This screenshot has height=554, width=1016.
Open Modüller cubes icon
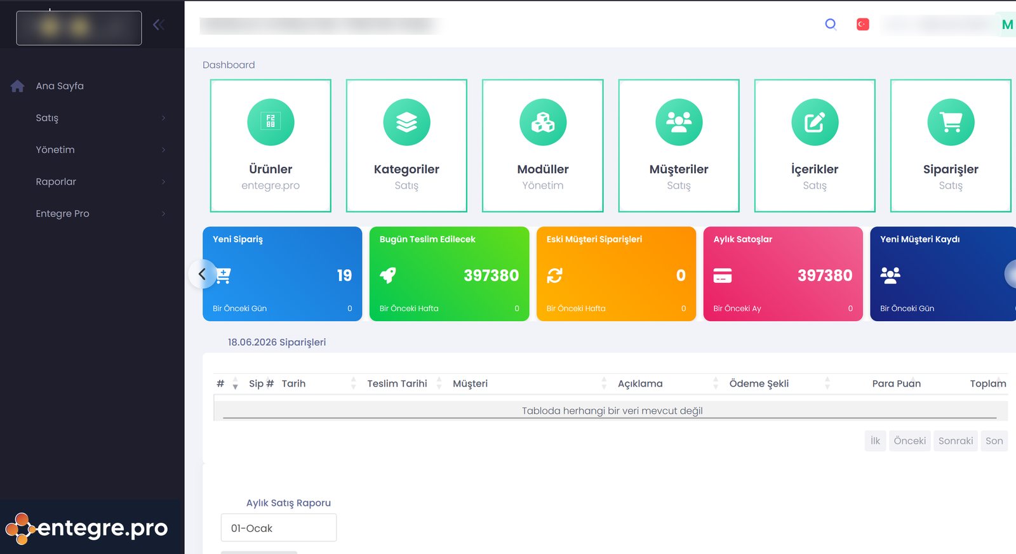543,122
